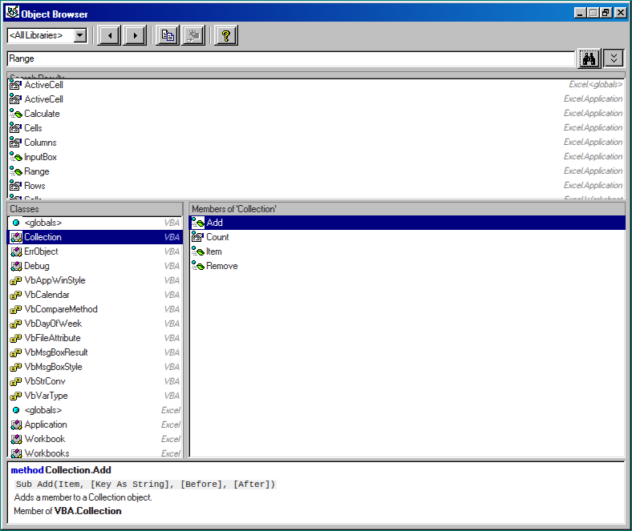Select the Count member property
This screenshot has height=531, width=632.
coord(407,237)
